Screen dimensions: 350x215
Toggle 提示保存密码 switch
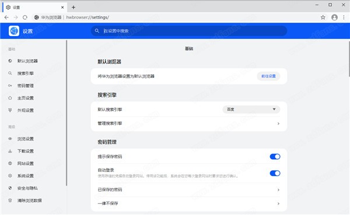(x=275, y=156)
